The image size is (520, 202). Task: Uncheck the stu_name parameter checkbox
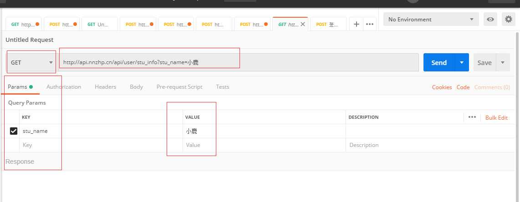(x=14, y=131)
